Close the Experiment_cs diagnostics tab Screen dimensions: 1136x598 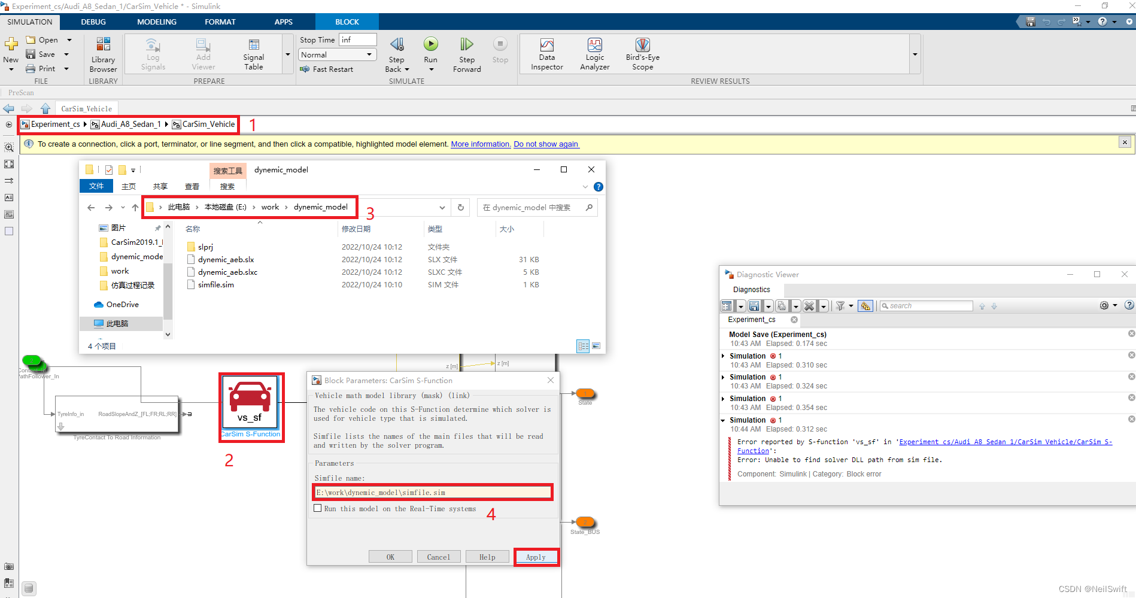794,320
